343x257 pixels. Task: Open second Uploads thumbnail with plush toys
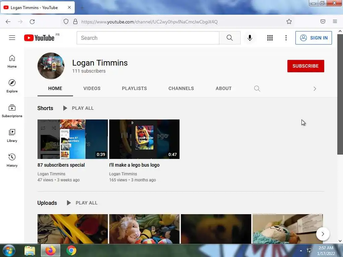pos(144,229)
